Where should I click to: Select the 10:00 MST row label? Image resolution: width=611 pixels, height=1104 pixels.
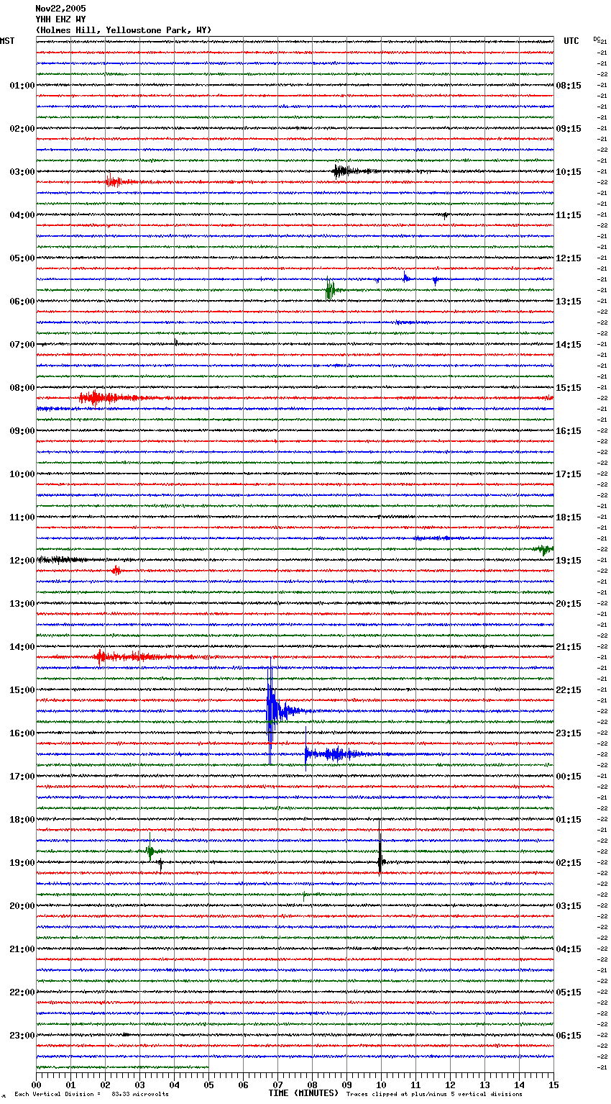[22, 474]
